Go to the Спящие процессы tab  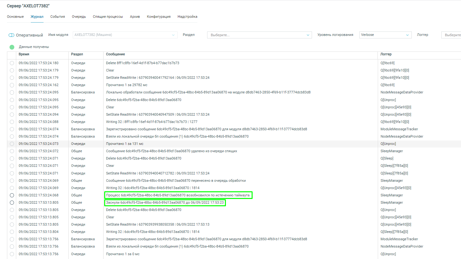coord(108,17)
